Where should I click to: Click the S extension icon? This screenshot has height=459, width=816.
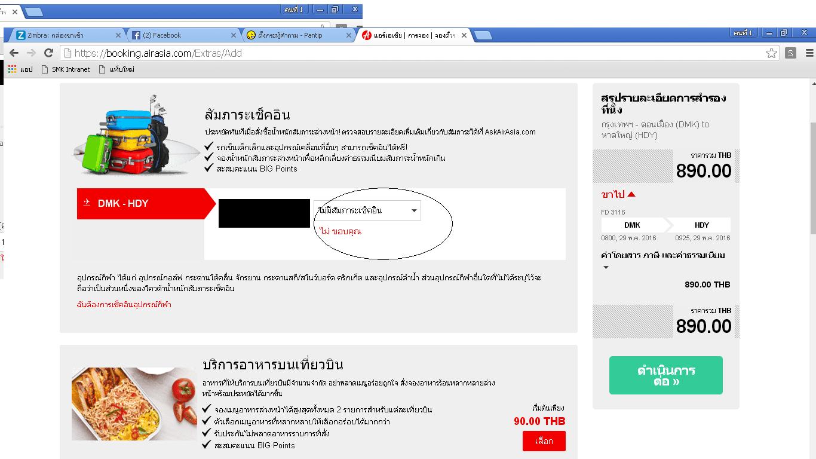point(790,53)
